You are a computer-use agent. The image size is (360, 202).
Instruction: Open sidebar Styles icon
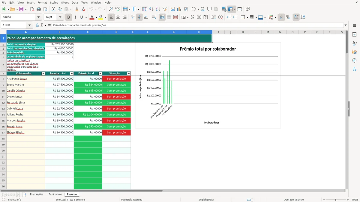[x=354, y=43]
